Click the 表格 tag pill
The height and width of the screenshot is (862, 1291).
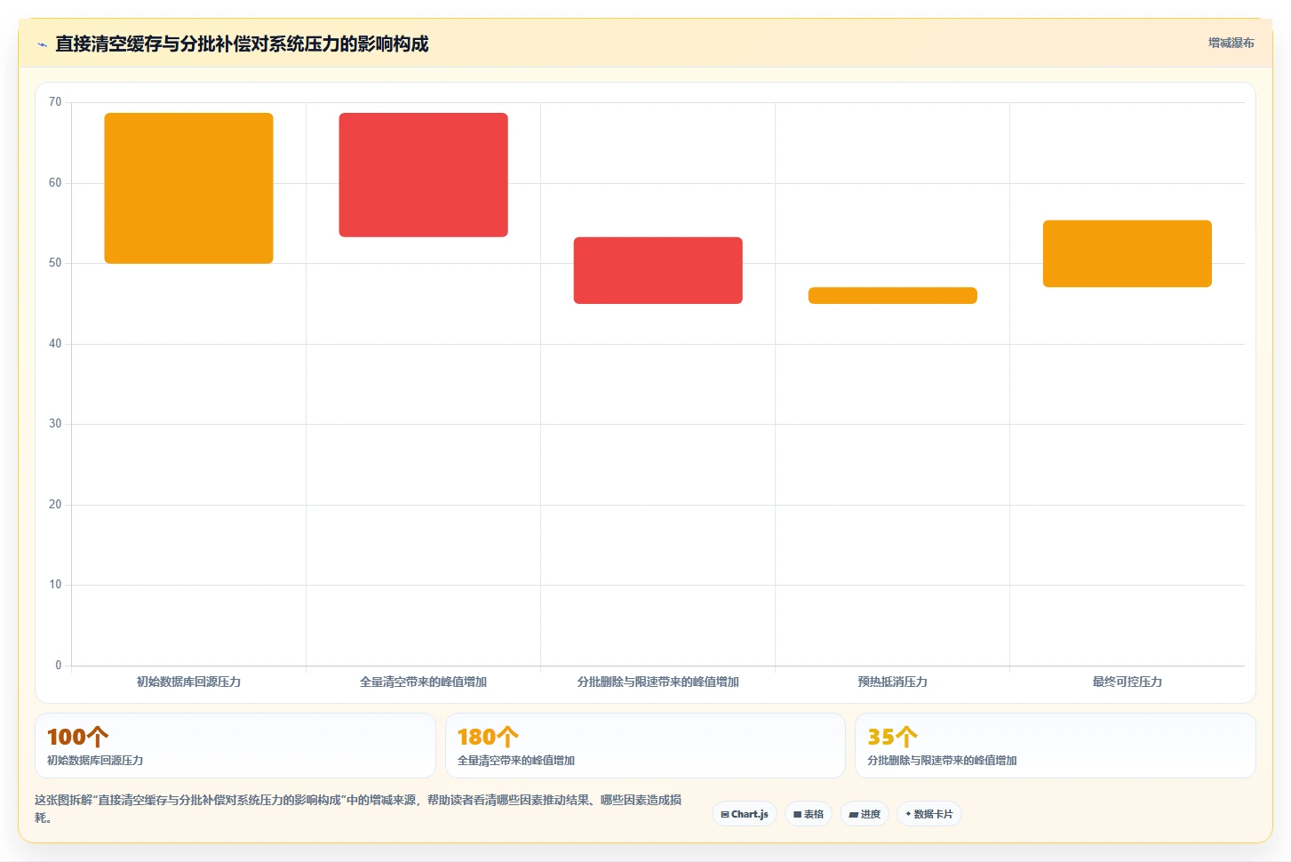point(809,814)
